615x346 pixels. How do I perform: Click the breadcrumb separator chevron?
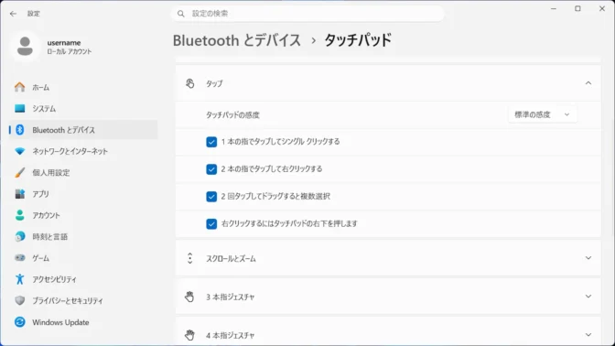pos(313,40)
